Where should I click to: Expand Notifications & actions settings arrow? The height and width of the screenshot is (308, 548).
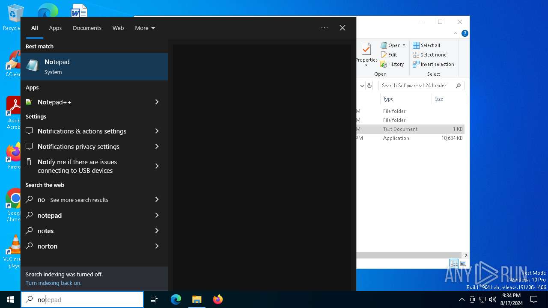click(157, 131)
